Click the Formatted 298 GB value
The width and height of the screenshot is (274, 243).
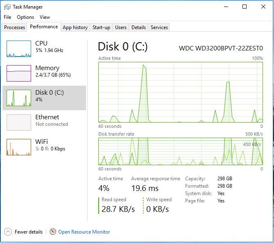(225, 186)
